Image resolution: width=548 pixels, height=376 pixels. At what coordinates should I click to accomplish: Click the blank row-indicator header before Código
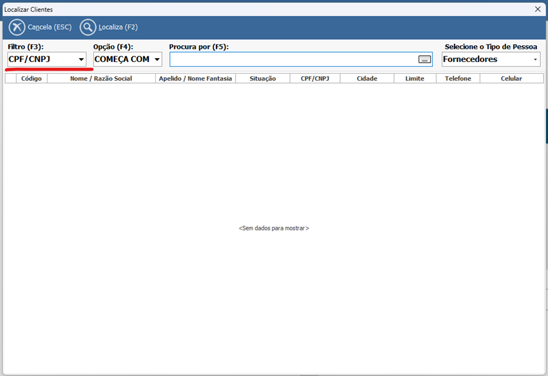pos(11,79)
